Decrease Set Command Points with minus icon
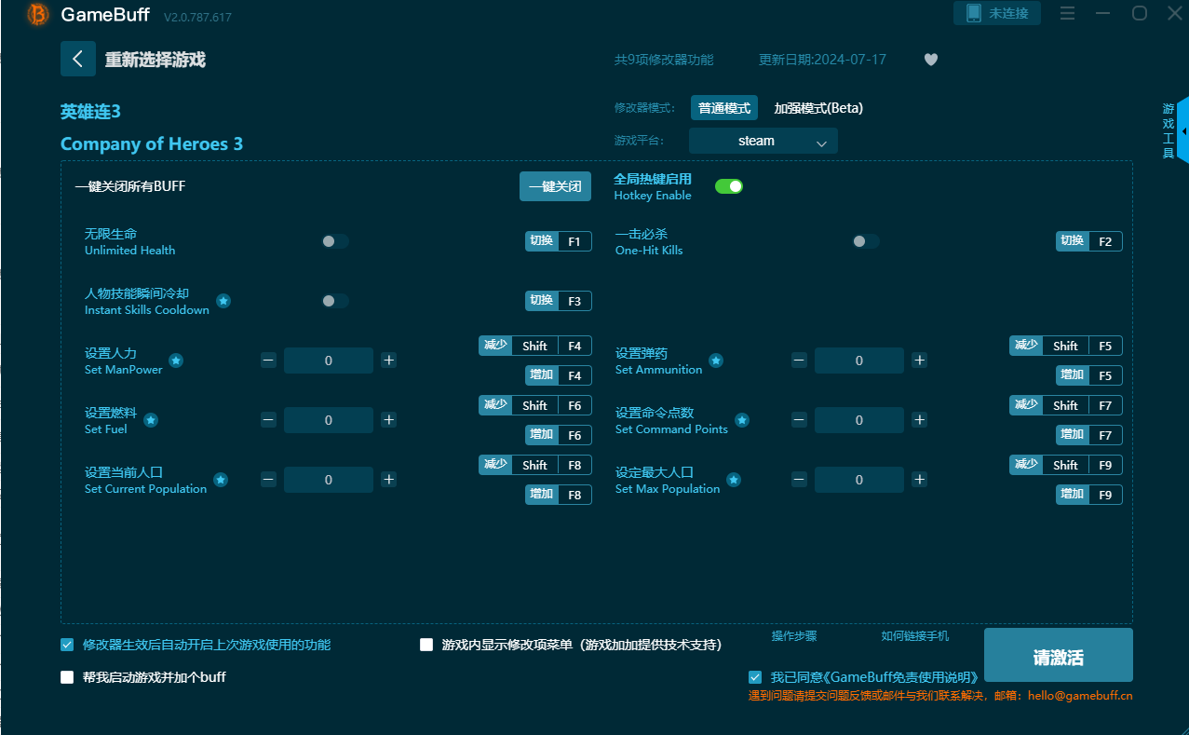Viewport: 1189px width, 735px height. [799, 420]
